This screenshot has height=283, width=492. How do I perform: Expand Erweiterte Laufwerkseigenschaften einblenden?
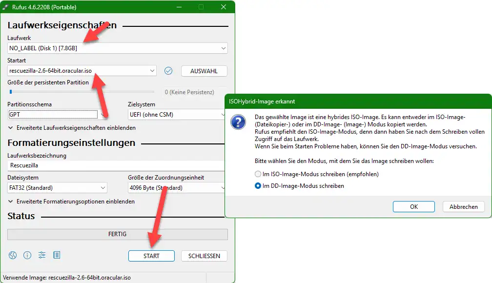click(72, 128)
